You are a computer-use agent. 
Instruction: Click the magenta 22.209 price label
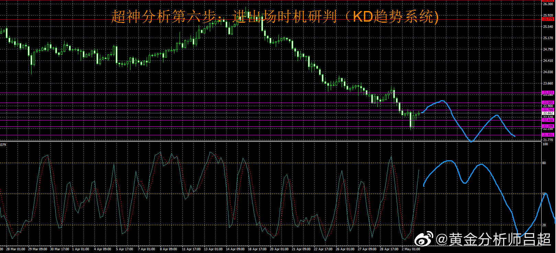pyautogui.click(x=548, y=126)
